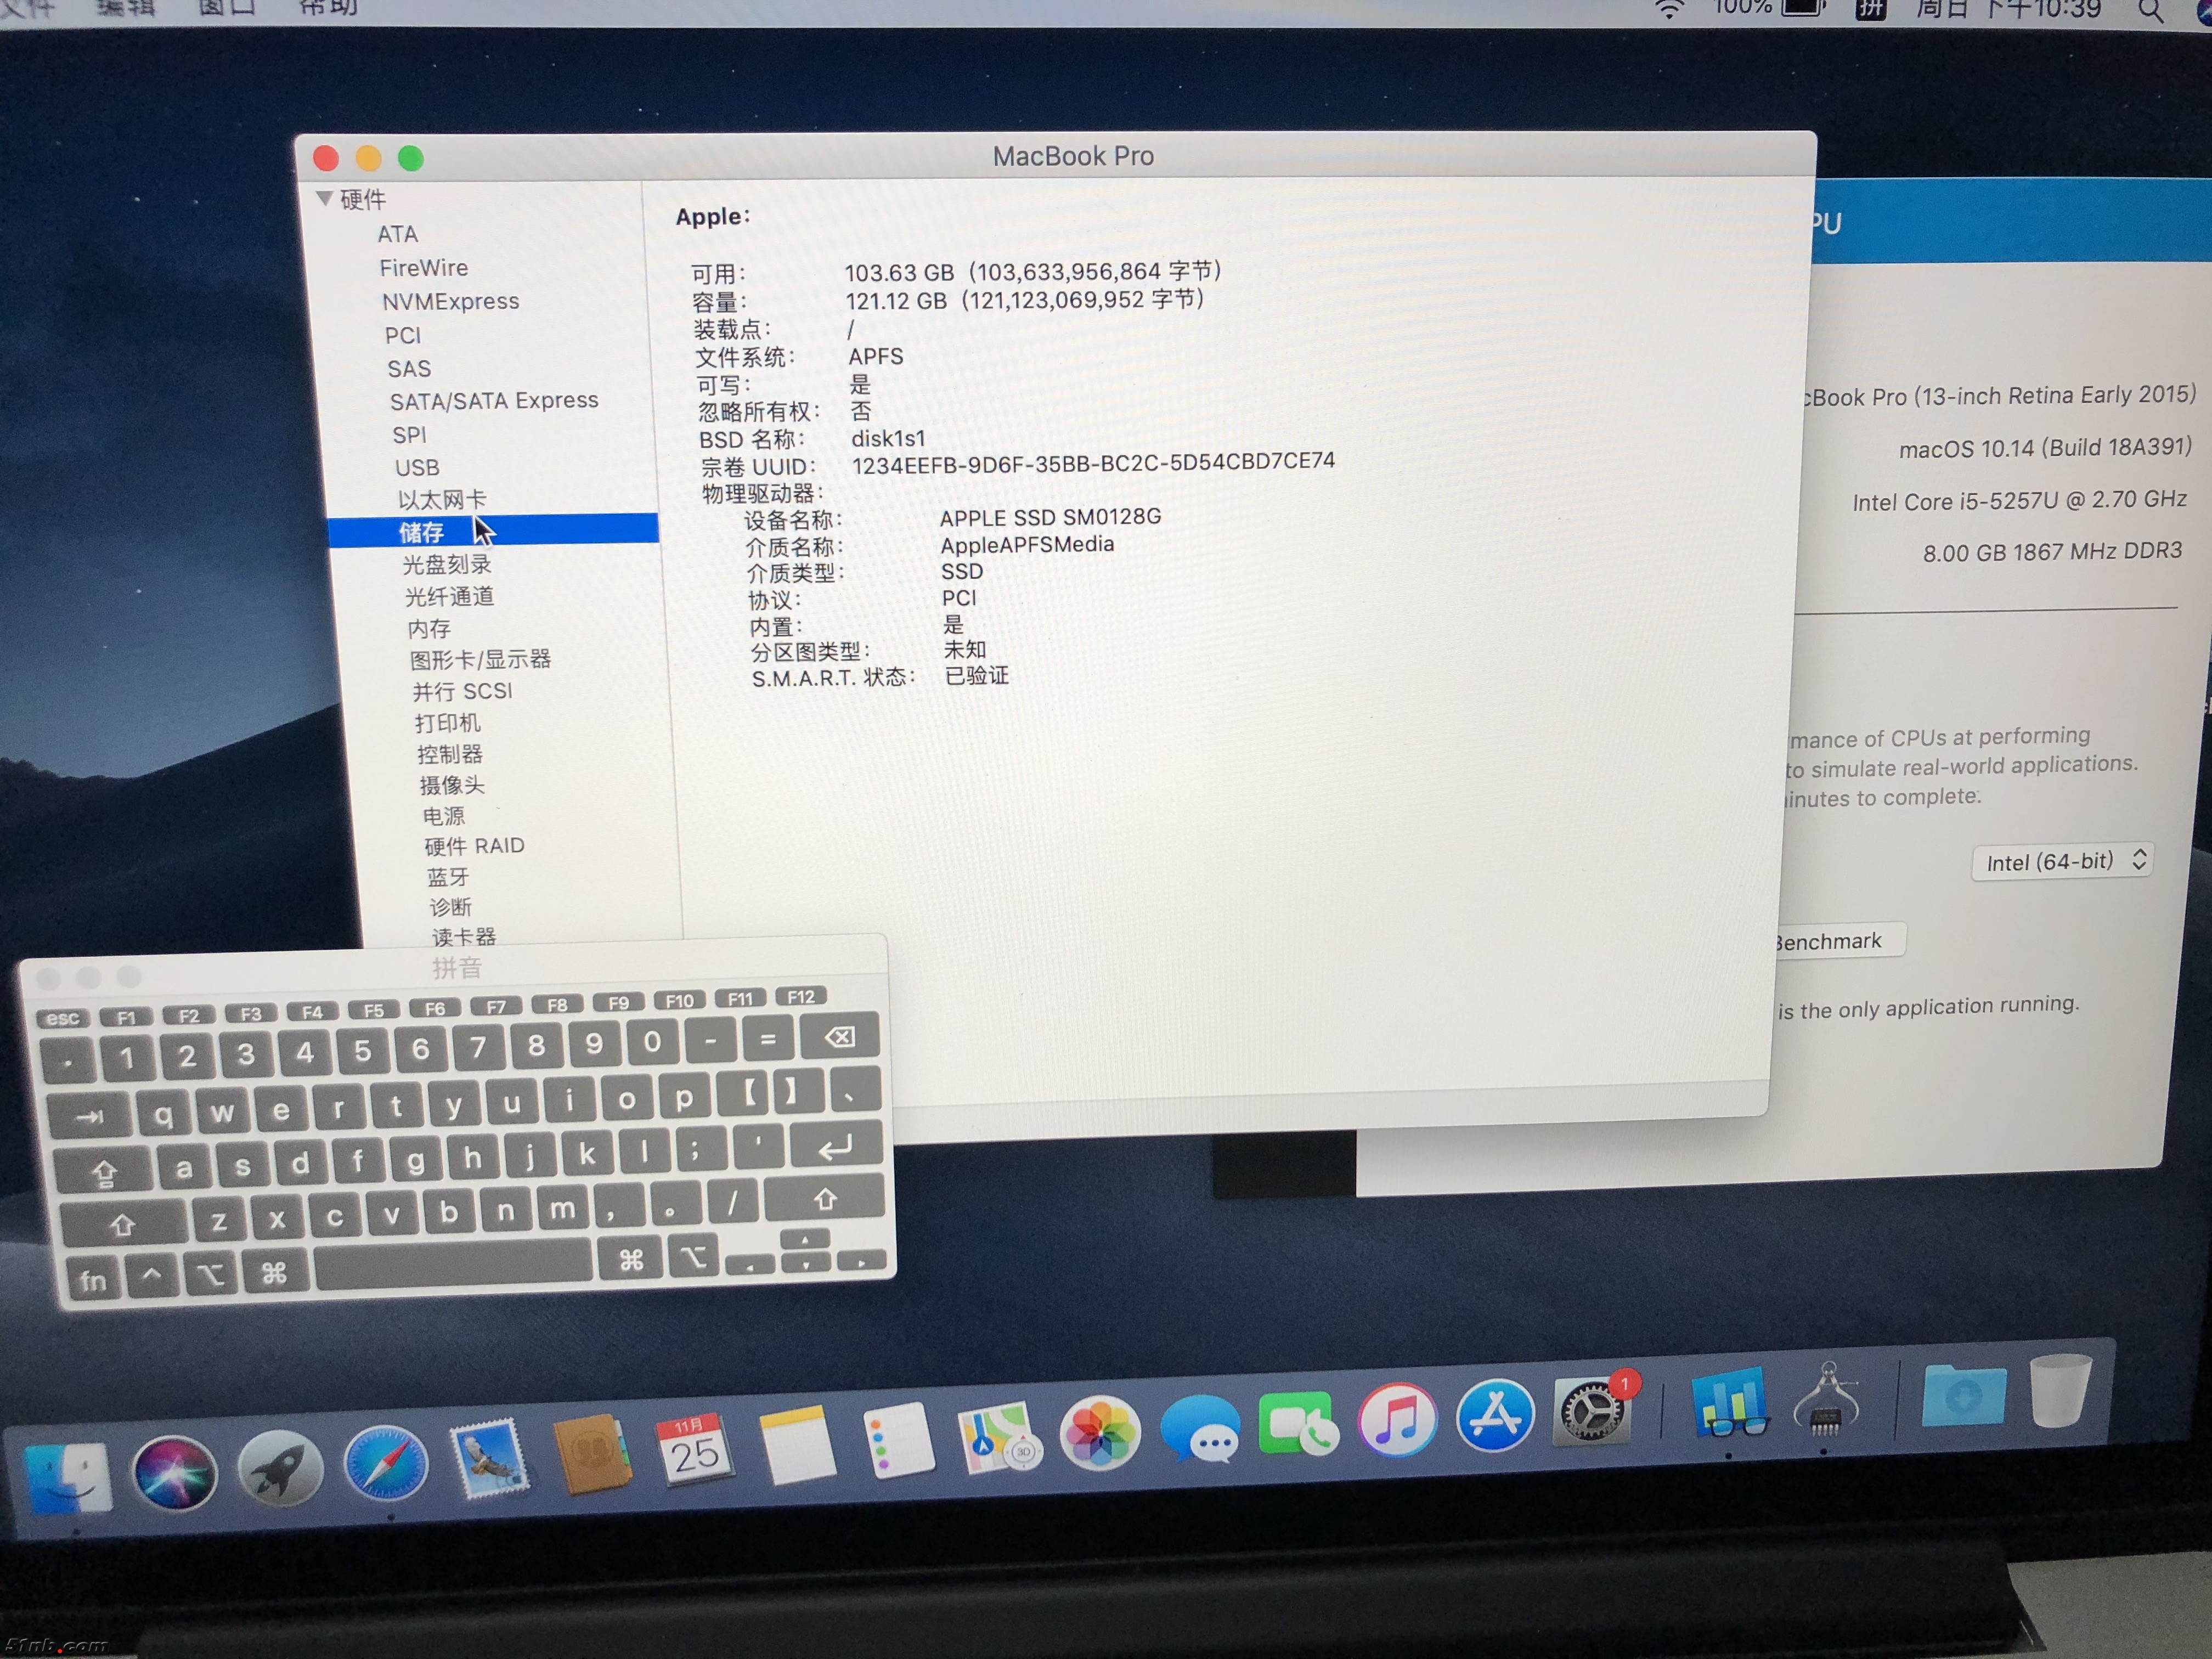This screenshot has height=1659, width=2212.
Task: Click the Wi-Fi status icon
Action: coord(1668,9)
